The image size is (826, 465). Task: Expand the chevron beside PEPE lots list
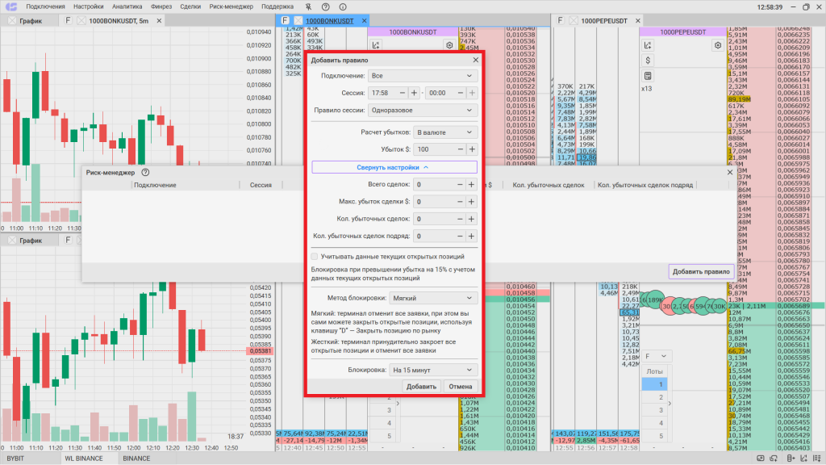pos(670,404)
